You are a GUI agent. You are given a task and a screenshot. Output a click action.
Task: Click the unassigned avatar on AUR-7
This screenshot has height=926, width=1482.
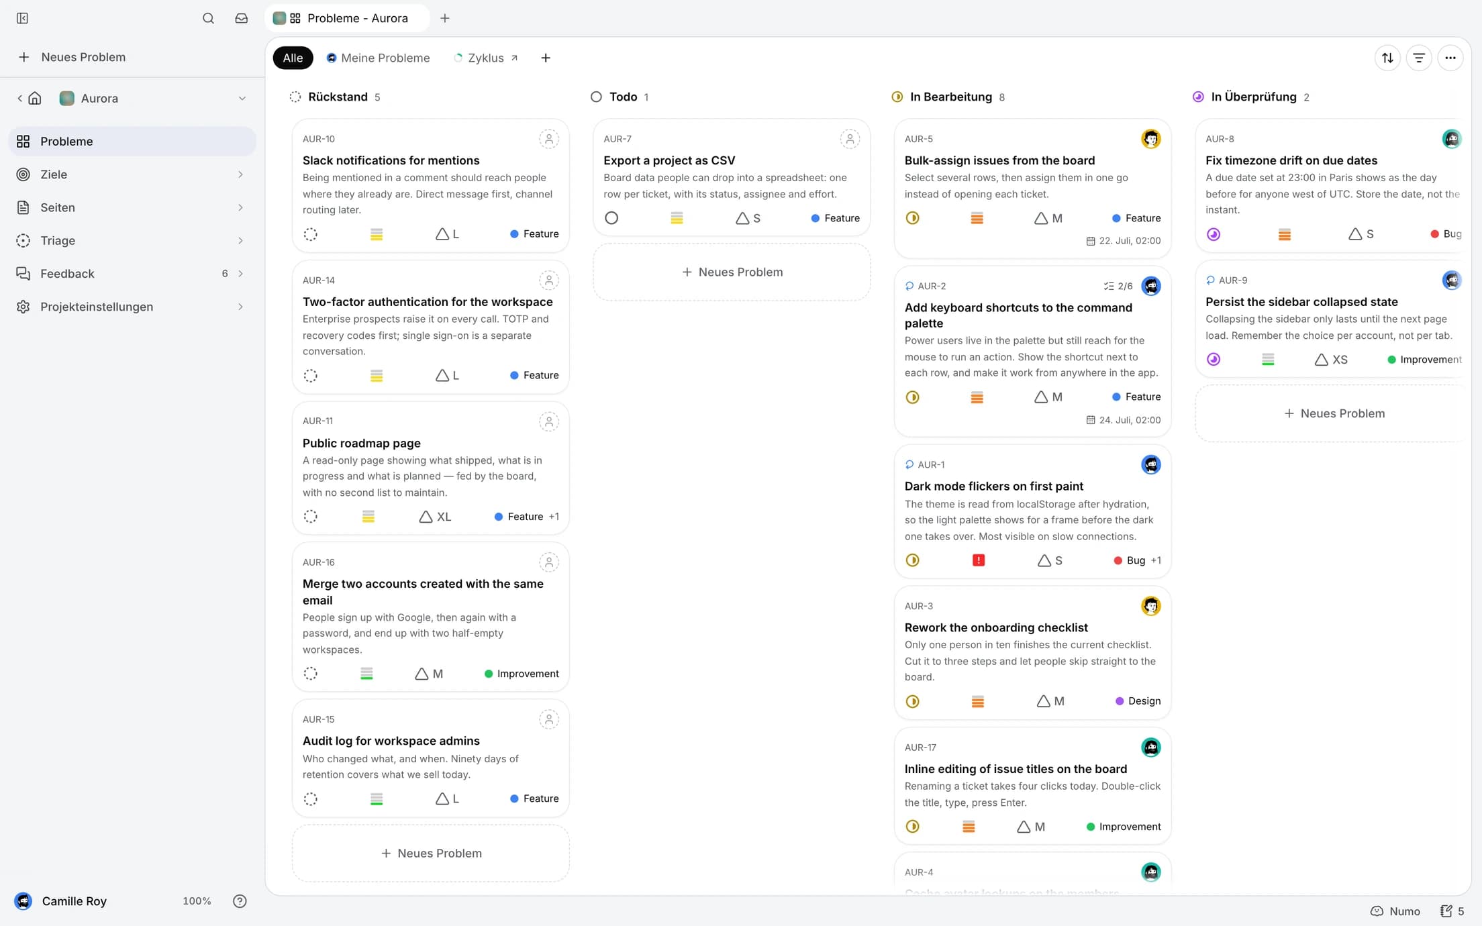point(850,139)
